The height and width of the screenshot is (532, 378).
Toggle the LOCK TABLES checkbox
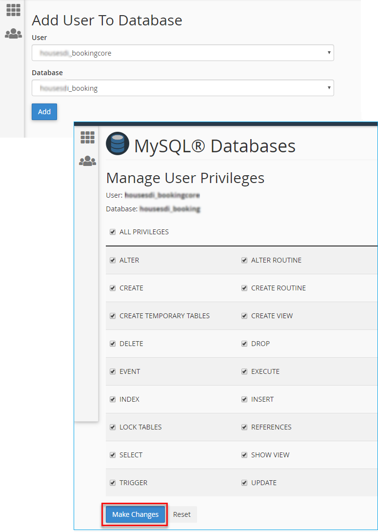point(113,427)
